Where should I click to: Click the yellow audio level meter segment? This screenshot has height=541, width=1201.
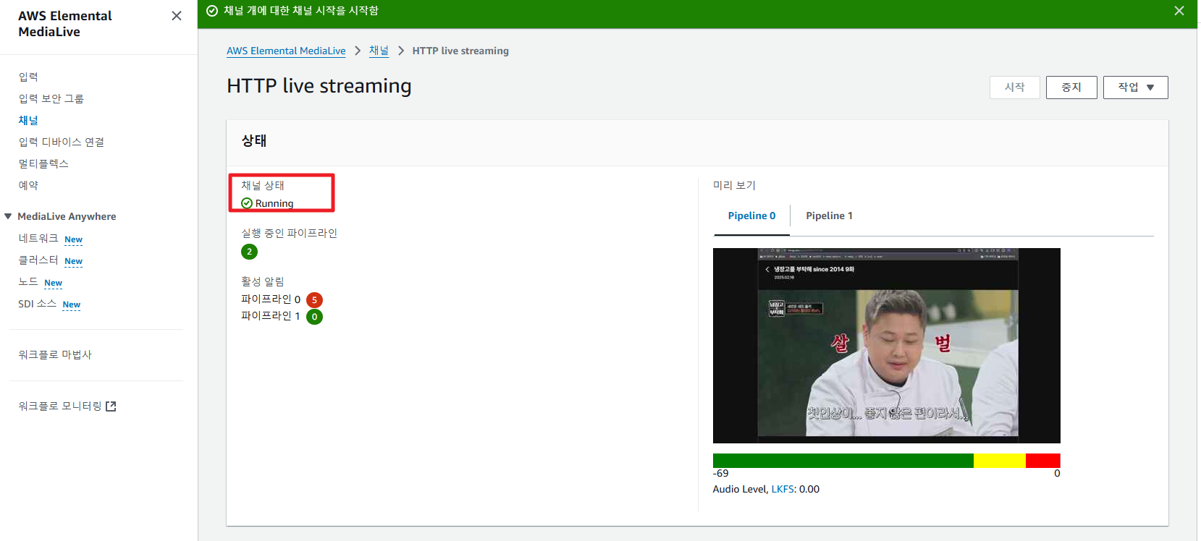point(1000,461)
